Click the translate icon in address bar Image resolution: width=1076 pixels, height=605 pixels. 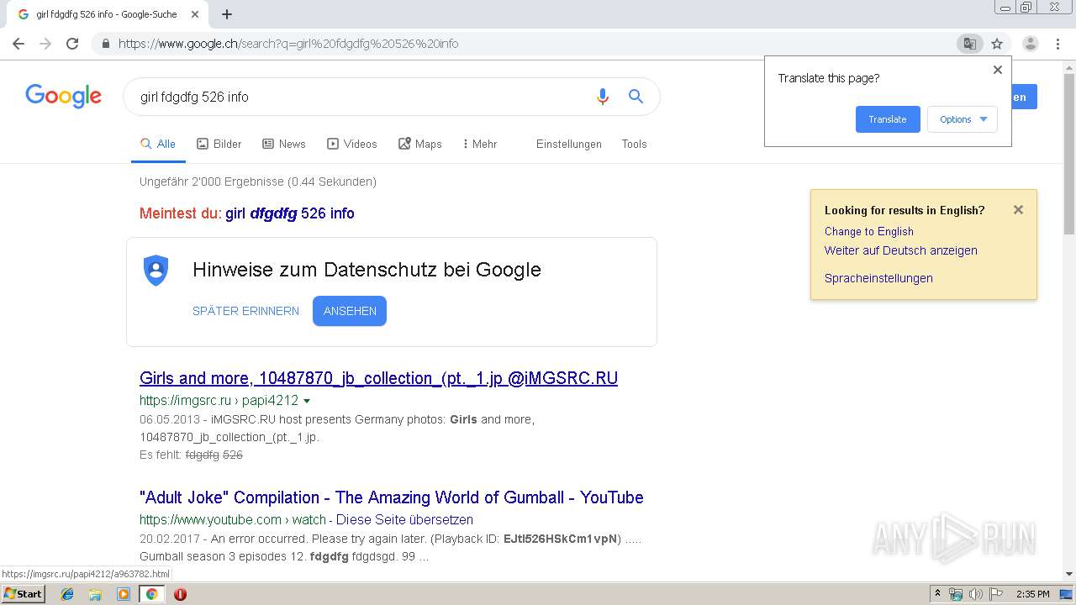[969, 44]
